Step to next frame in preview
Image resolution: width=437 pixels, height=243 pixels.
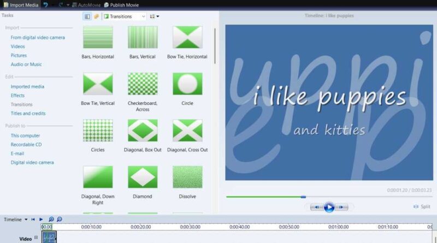pyautogui.click(x=341, y=207)
